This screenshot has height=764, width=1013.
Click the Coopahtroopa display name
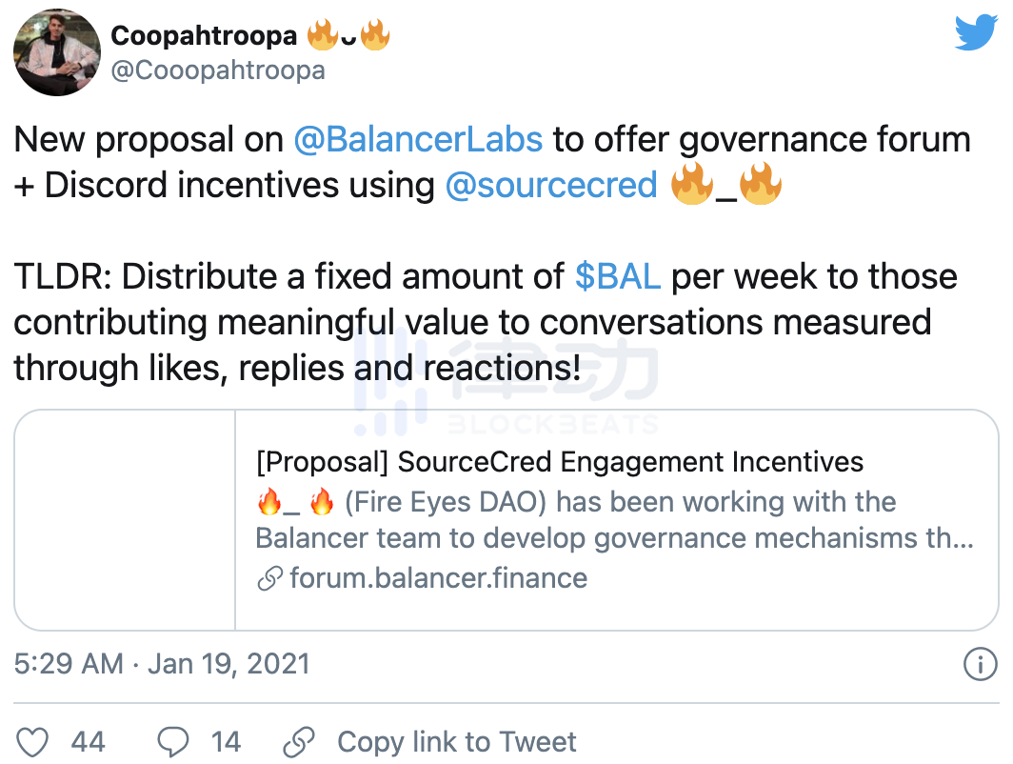click(x=204, y=35)
